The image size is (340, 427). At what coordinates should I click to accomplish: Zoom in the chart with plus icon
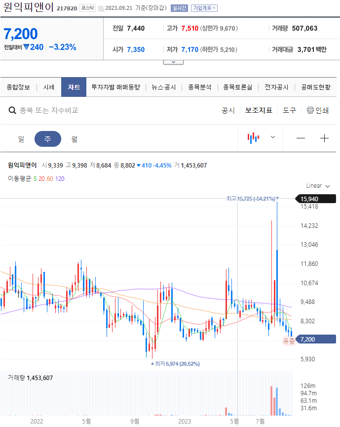click(x=324, y=138)
